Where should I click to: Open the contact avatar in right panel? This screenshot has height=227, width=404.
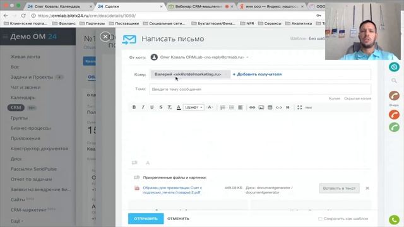[x=394, y=96]
